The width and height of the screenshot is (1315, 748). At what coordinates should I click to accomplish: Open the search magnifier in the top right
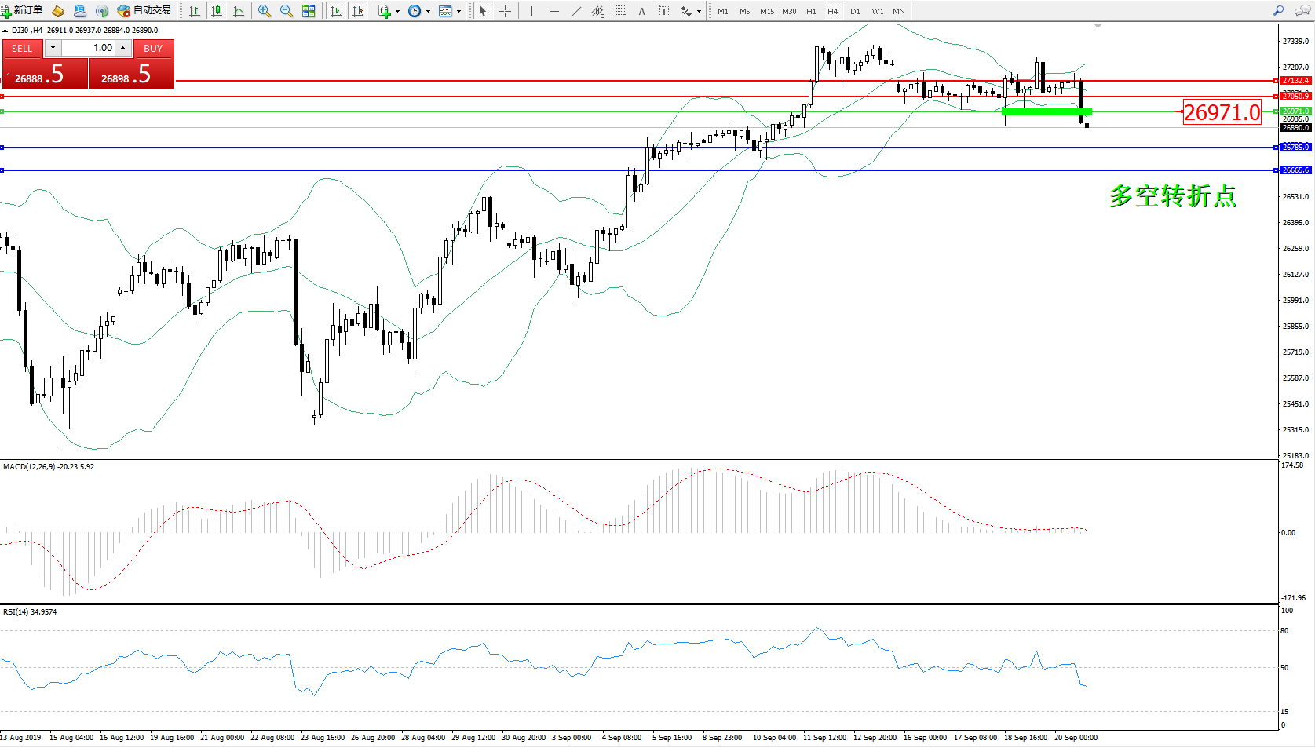coord(1279,11)
